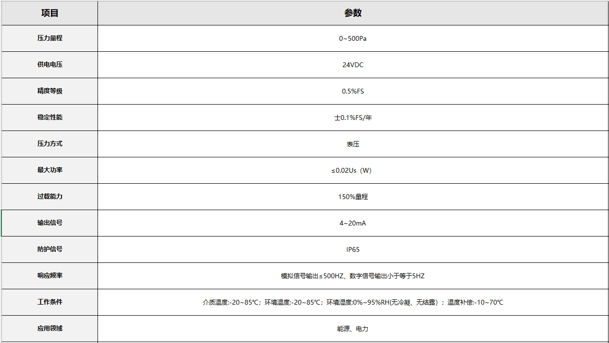Click the 能源、电力 application field value
This screenshot has height=343, width=609.
click(353, 329)
